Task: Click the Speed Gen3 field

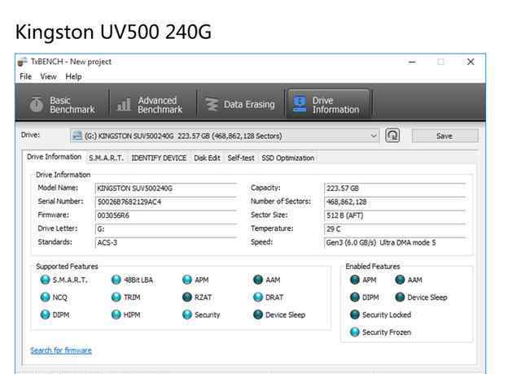Action: [x=395, y=242]
